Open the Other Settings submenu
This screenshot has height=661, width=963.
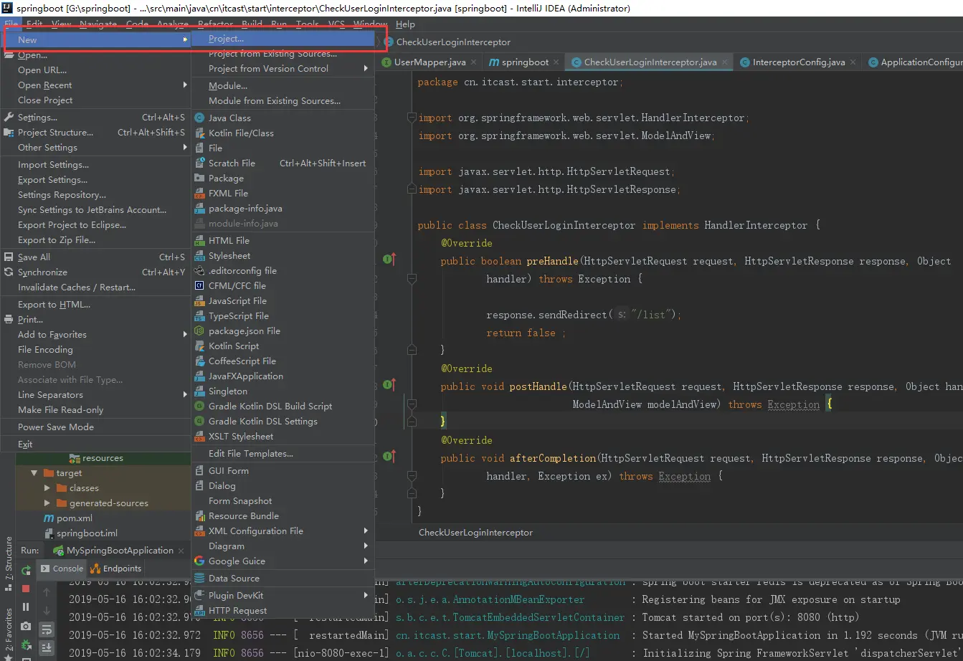click(x=96, y=148)
